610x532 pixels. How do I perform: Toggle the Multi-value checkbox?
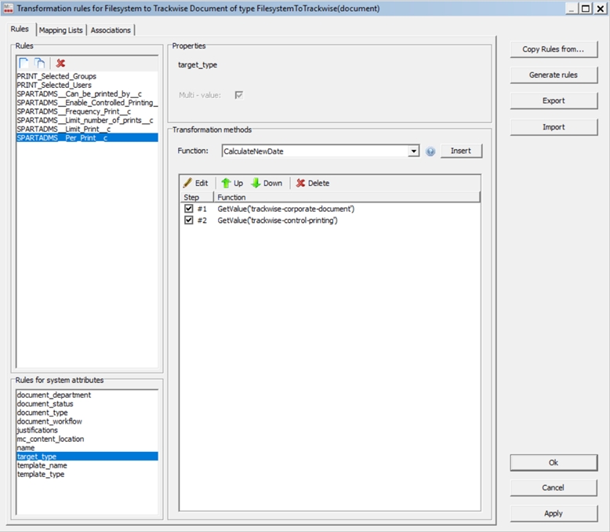point(238,95)
